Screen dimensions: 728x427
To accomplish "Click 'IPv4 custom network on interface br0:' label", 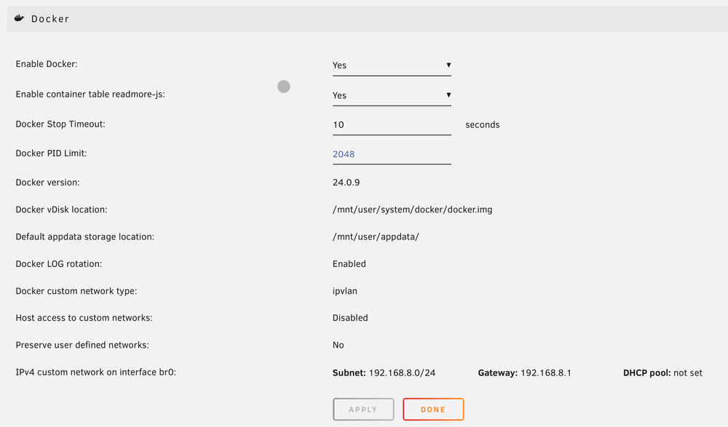I will [95, 372].
